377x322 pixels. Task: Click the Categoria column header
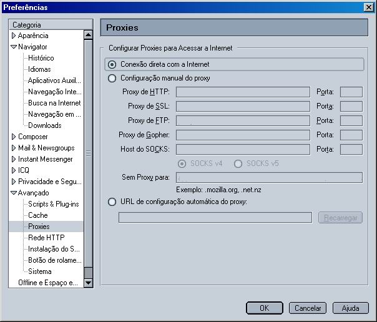(x=51, y=25)
